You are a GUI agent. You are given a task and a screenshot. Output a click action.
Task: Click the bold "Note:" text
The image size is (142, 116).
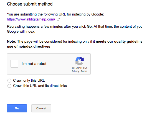click(x=12, y=42)
